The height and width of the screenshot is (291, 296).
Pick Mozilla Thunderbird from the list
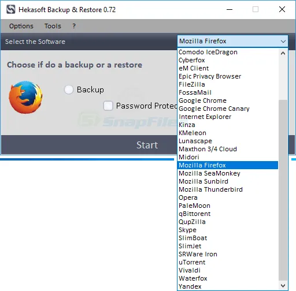pos(228,189)
